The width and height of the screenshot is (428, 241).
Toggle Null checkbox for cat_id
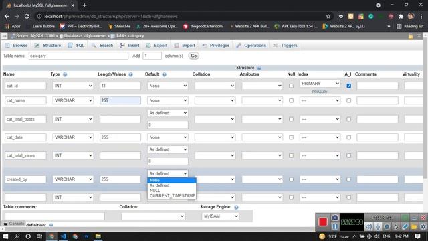click(292, 86)
